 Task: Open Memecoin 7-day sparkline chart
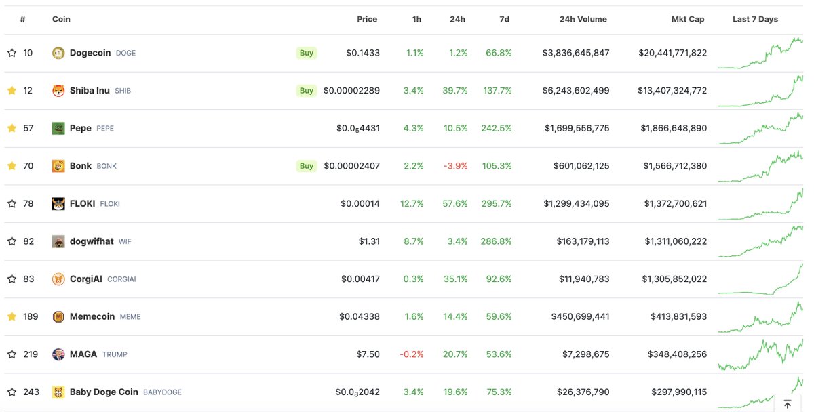point(760,316)
